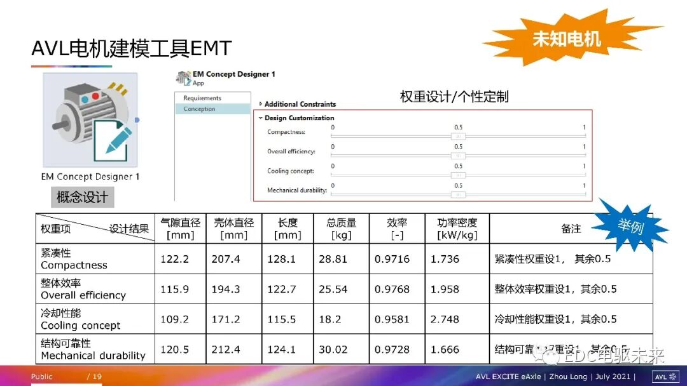Click the cell value 194.3
Image resolution: width=687 pixels, height=386 pixels.
click(226, 289)
